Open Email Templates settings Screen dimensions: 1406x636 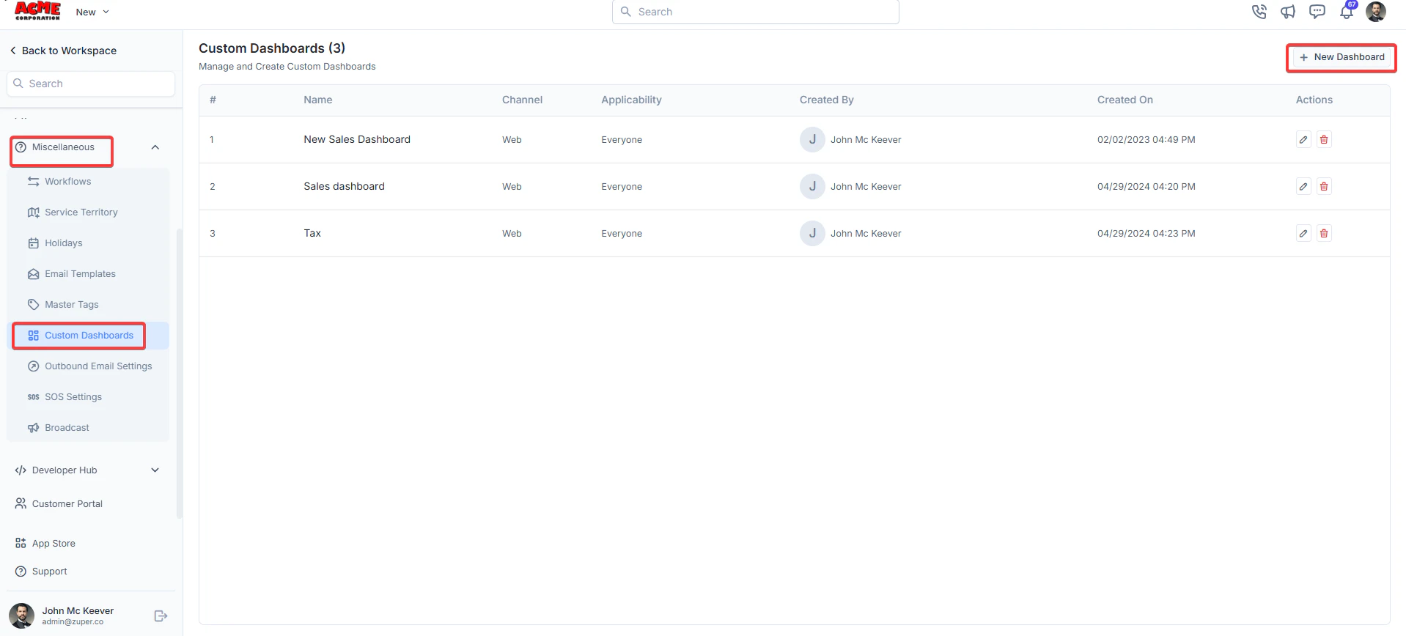click(80, 273)
